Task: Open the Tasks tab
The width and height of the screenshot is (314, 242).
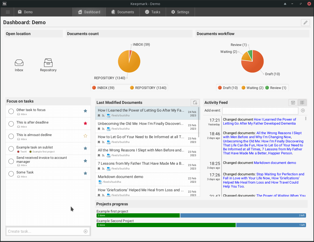Action: 152,12
